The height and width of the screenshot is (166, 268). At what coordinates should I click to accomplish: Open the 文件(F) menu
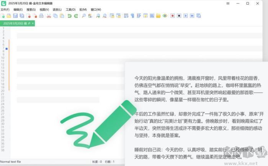click(5, 10)
